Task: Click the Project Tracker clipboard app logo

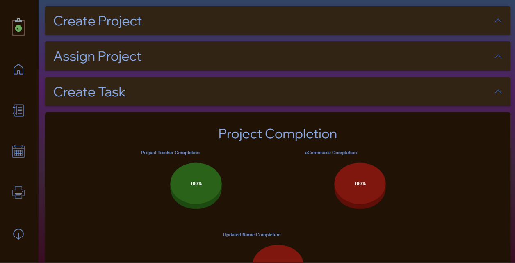Action: 18,27
